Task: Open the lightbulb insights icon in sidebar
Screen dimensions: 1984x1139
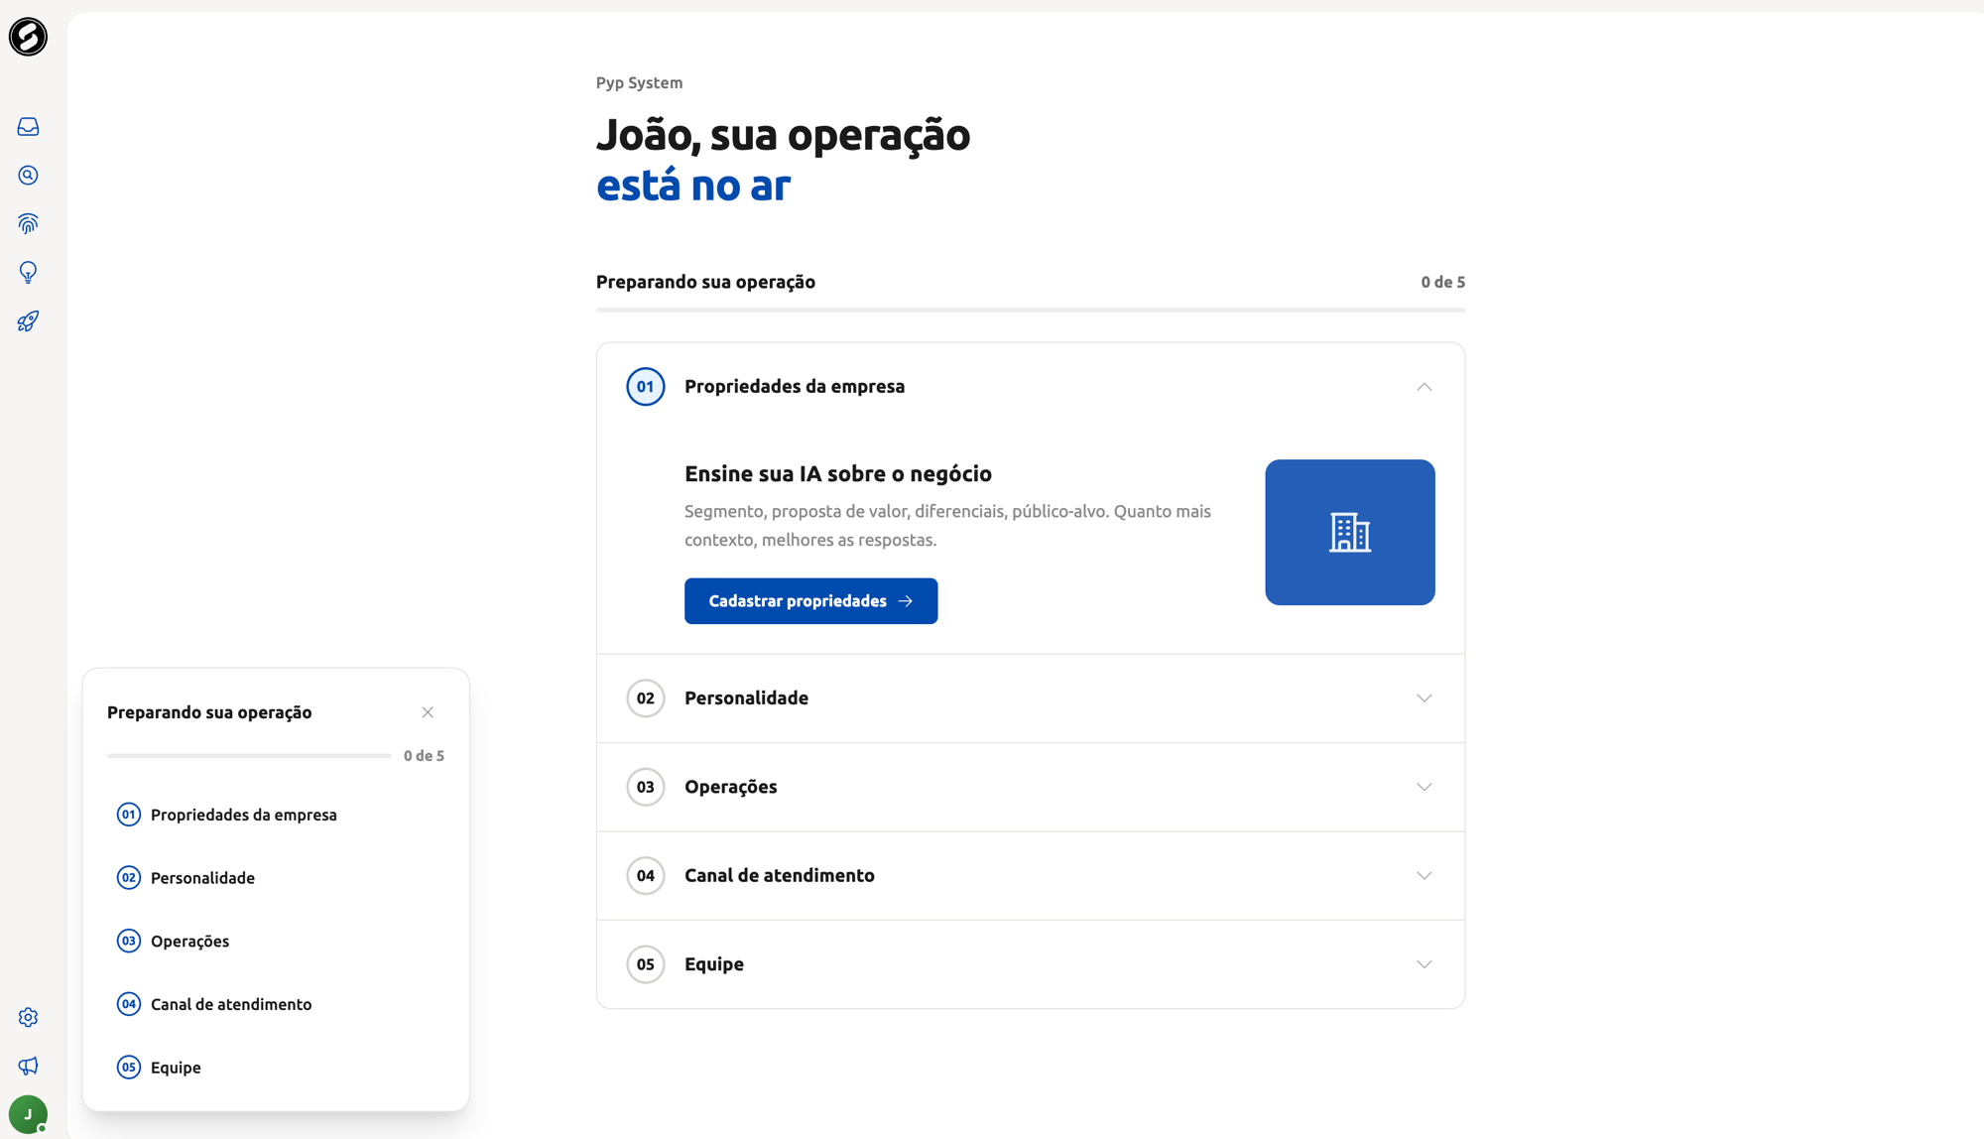Action: point(28,273)
